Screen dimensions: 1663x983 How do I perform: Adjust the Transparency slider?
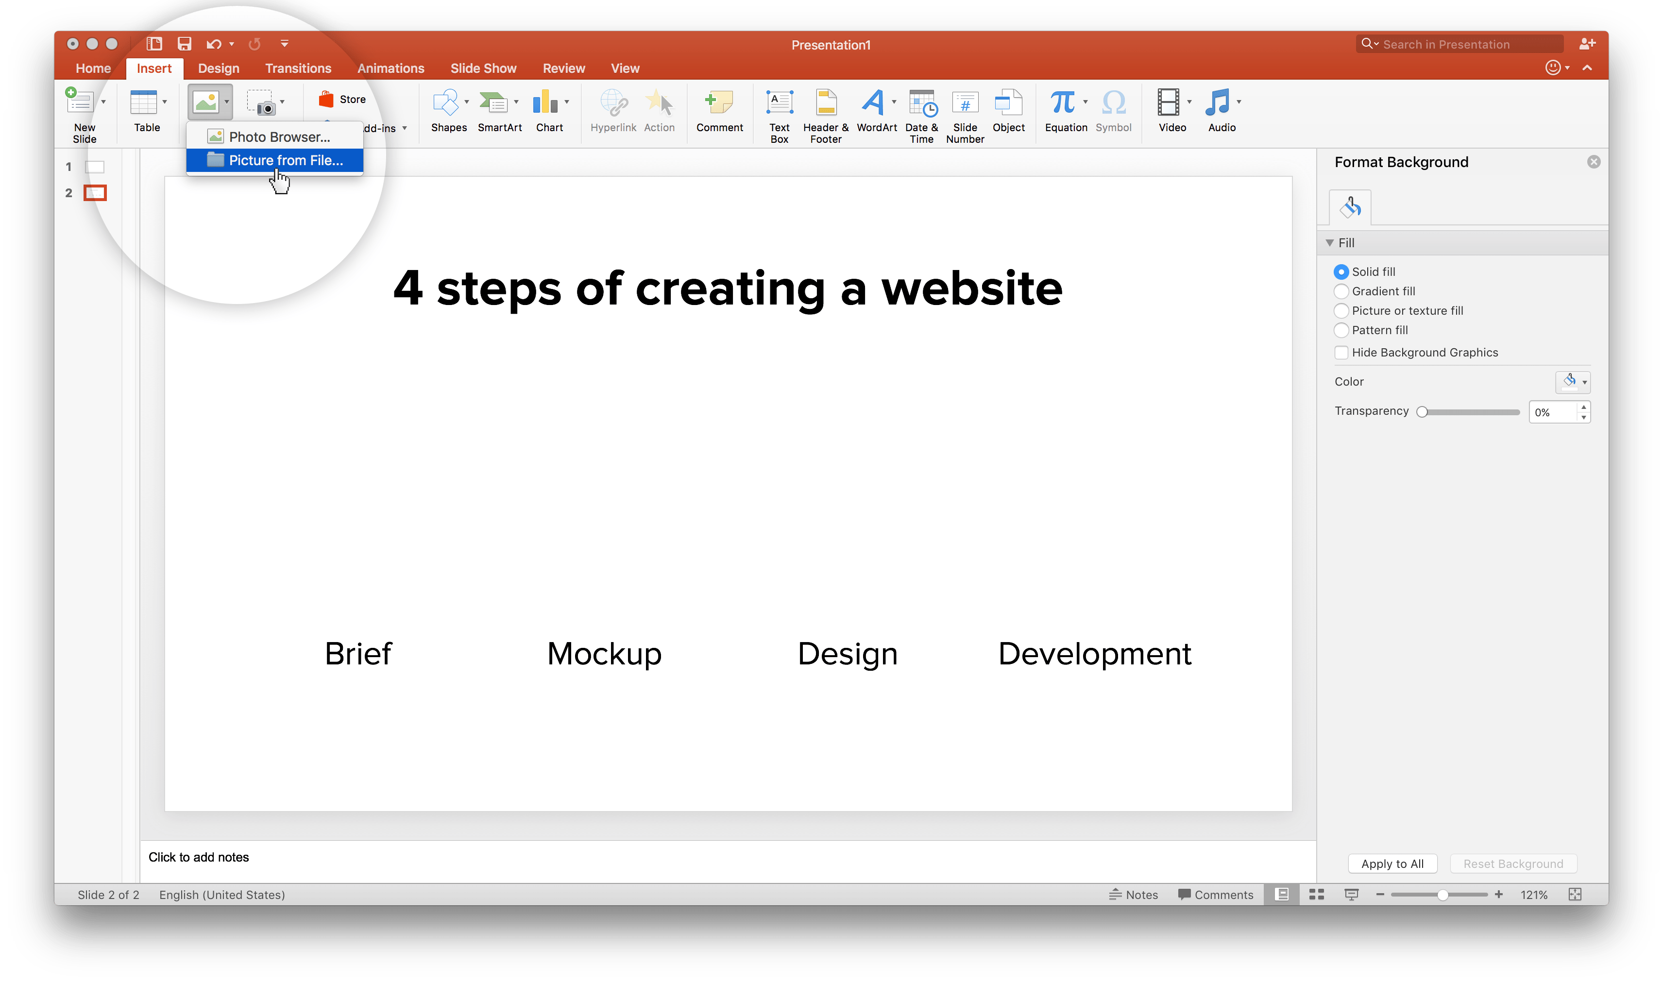1423,411
